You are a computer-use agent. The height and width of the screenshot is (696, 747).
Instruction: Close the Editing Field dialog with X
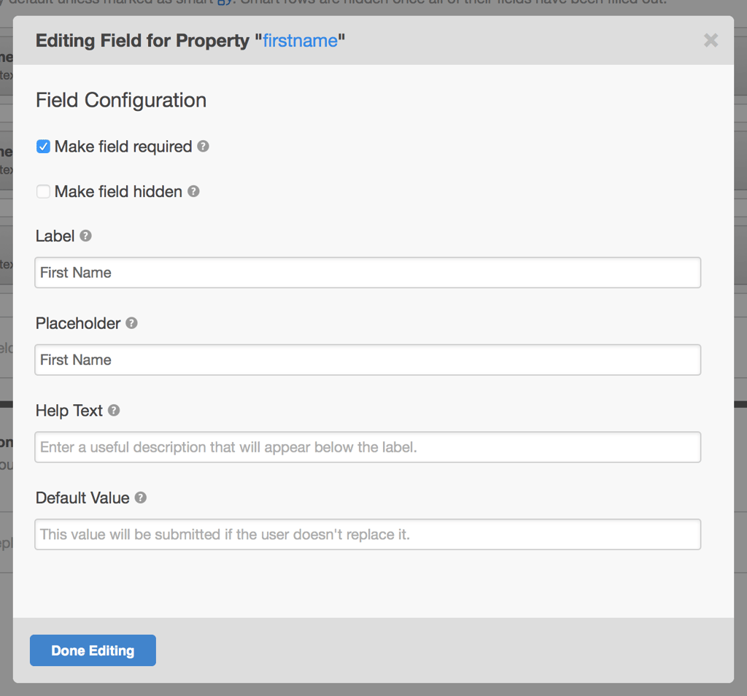point(711,40)
